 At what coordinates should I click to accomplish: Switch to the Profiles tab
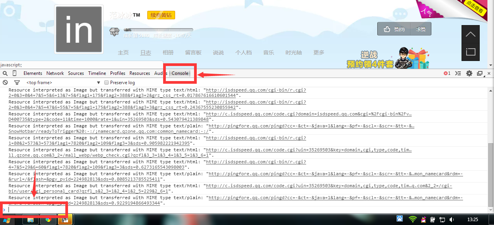tap(118, 73)
